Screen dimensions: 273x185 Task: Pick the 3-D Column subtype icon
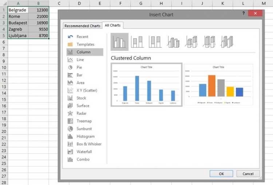click(227, 42)
